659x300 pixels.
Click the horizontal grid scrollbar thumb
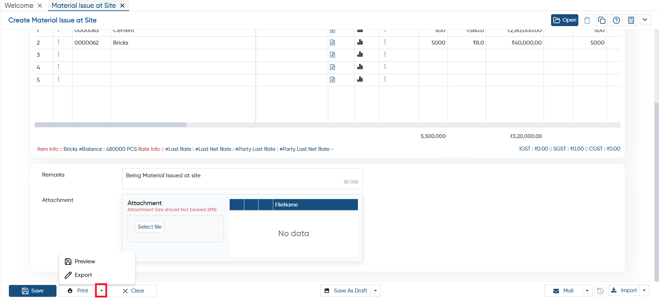(x=110, y=125)
